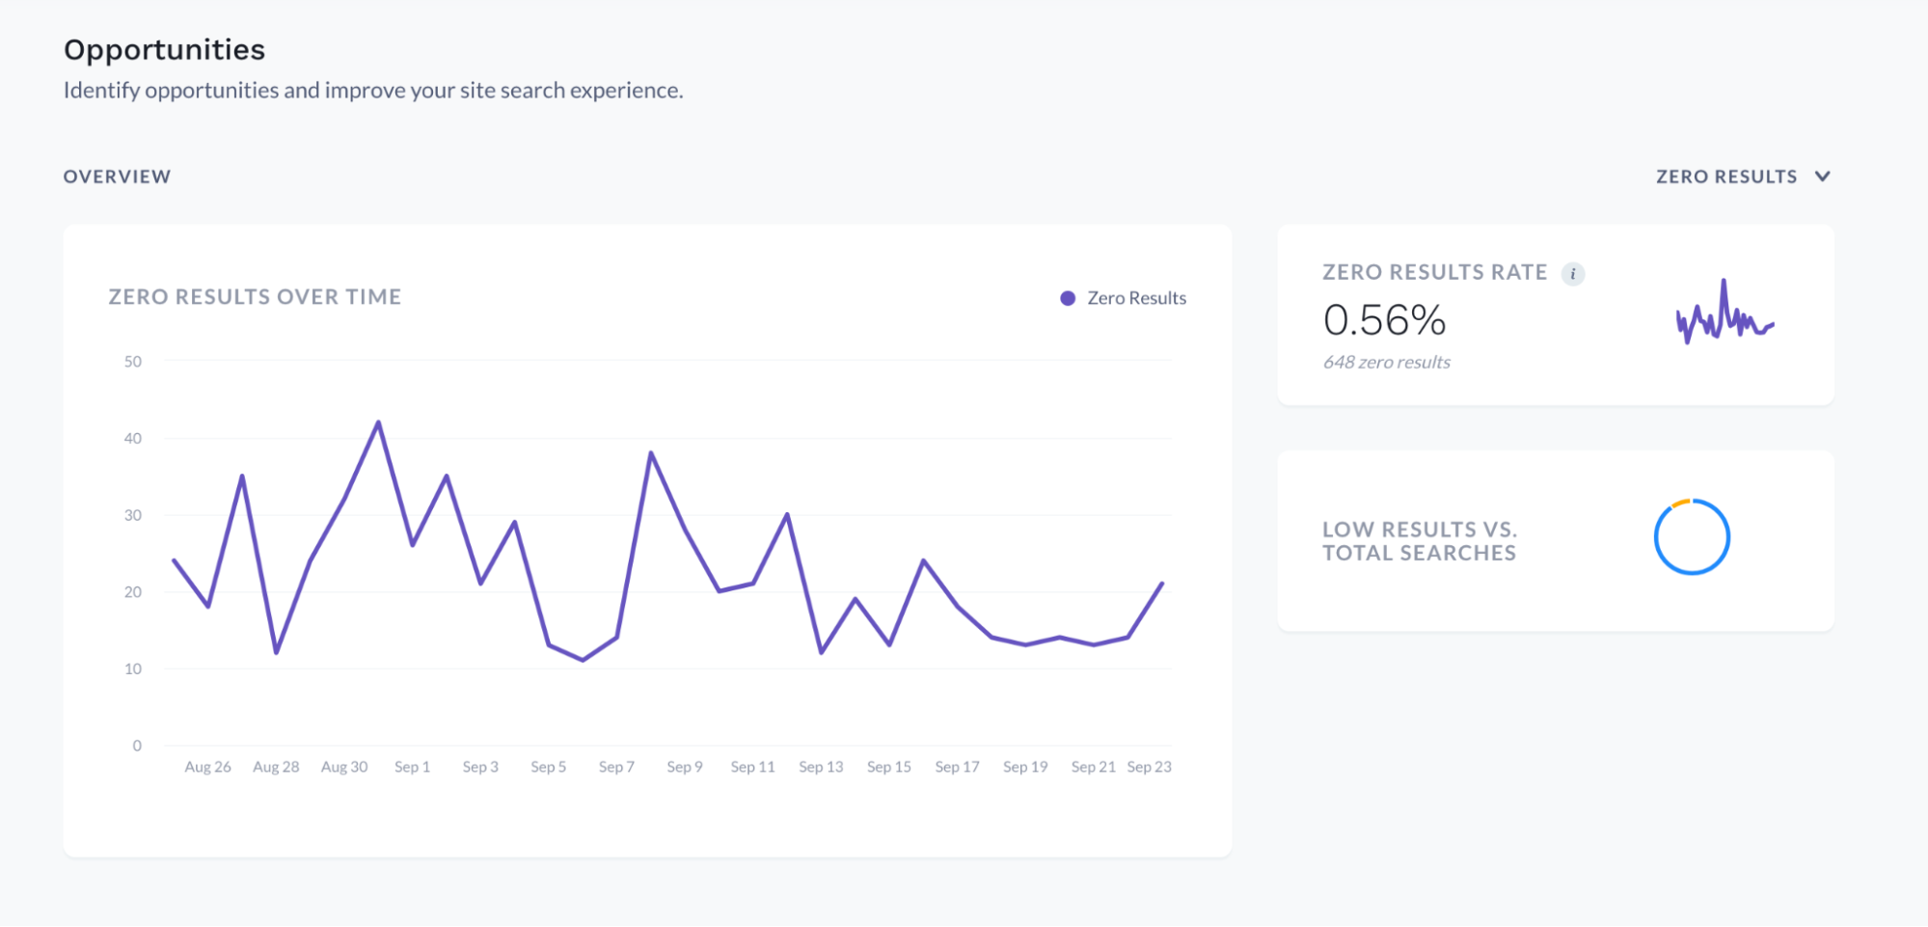The image size is (1928, 927).
Task: Select the Zero Results legend label
Action: click(1137, 298)
